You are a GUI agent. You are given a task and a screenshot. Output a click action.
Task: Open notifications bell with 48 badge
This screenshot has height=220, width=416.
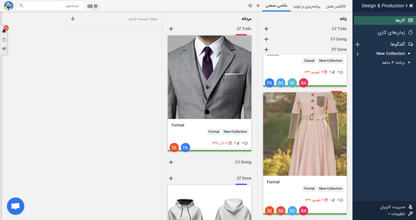pos(4,30)
